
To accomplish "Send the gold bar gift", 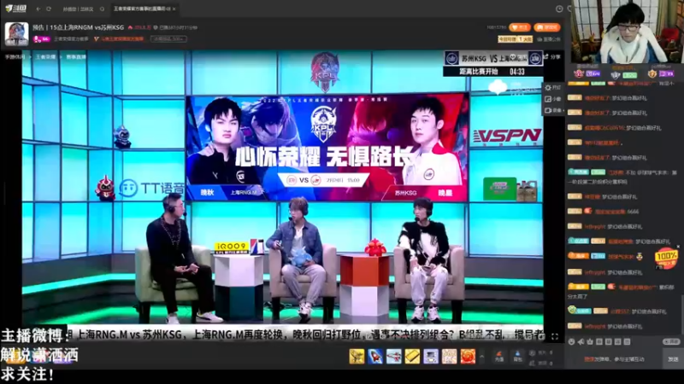I will [x=412, y=356].
